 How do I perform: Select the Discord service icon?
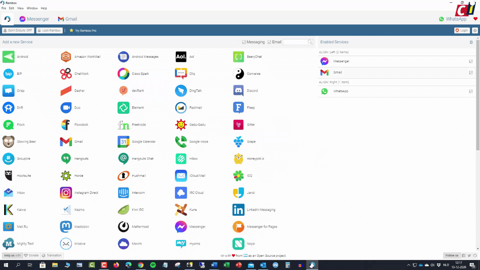[238, 90]
